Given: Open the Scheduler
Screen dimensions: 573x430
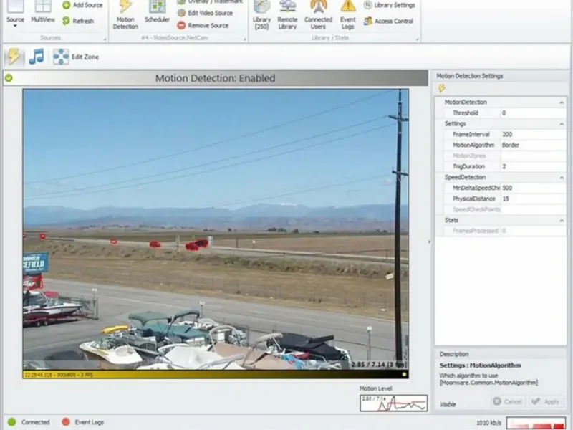Looking at the screenshot, I should 157,13.
